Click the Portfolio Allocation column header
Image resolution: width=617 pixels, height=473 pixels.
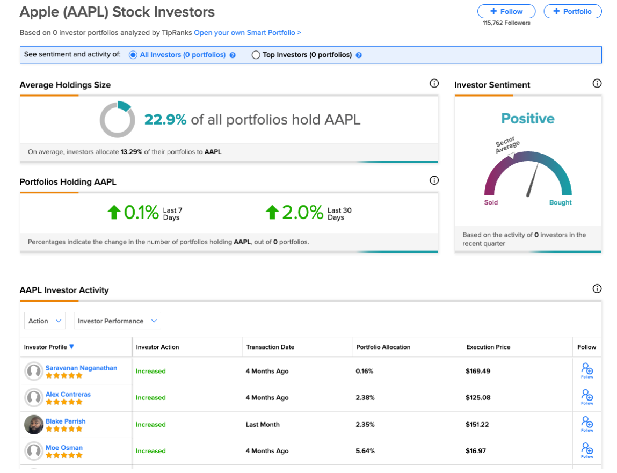[x=383, y=347]
